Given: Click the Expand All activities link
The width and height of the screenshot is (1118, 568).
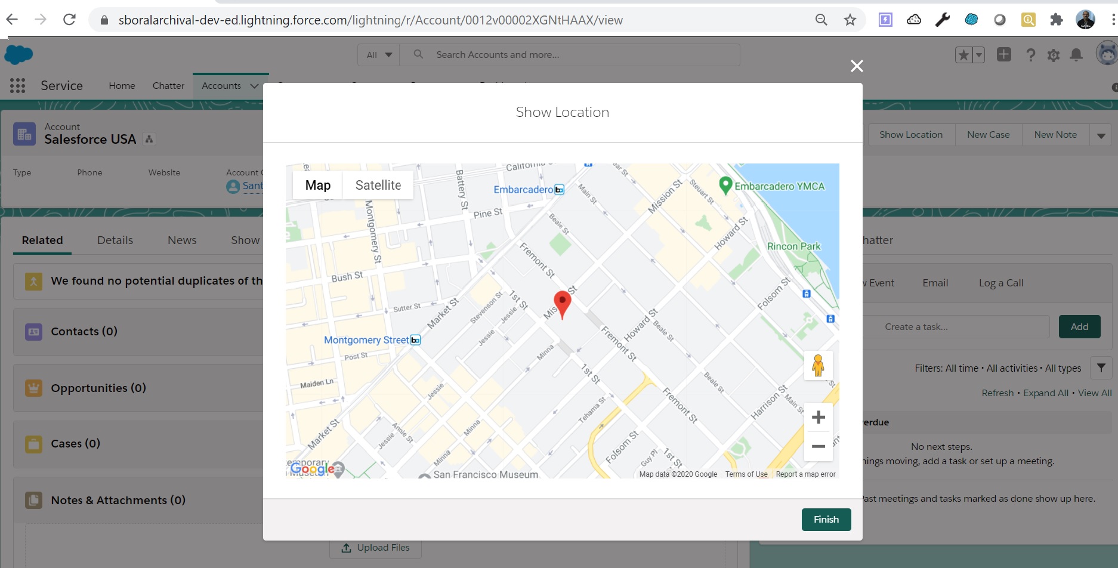Looking at the screenshot, I should [x=1046, y=393].
